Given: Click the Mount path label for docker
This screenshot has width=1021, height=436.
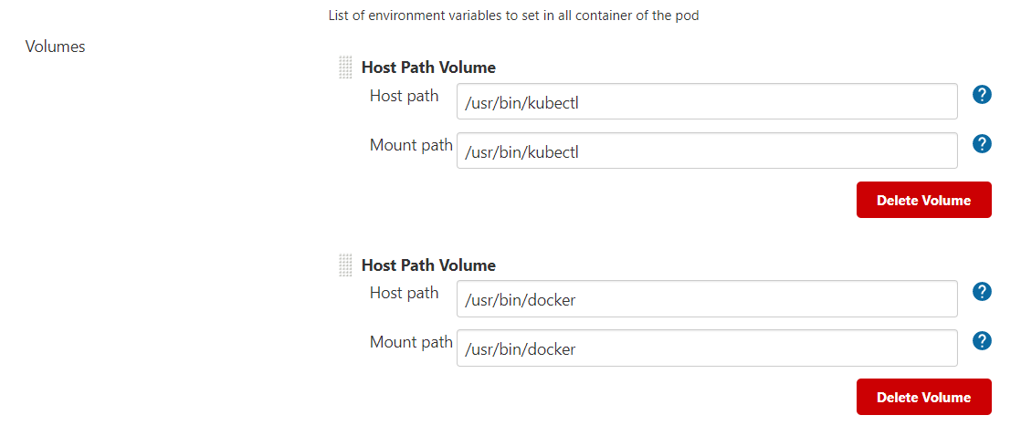Looking at the screenshot, I should click(411, 342).
